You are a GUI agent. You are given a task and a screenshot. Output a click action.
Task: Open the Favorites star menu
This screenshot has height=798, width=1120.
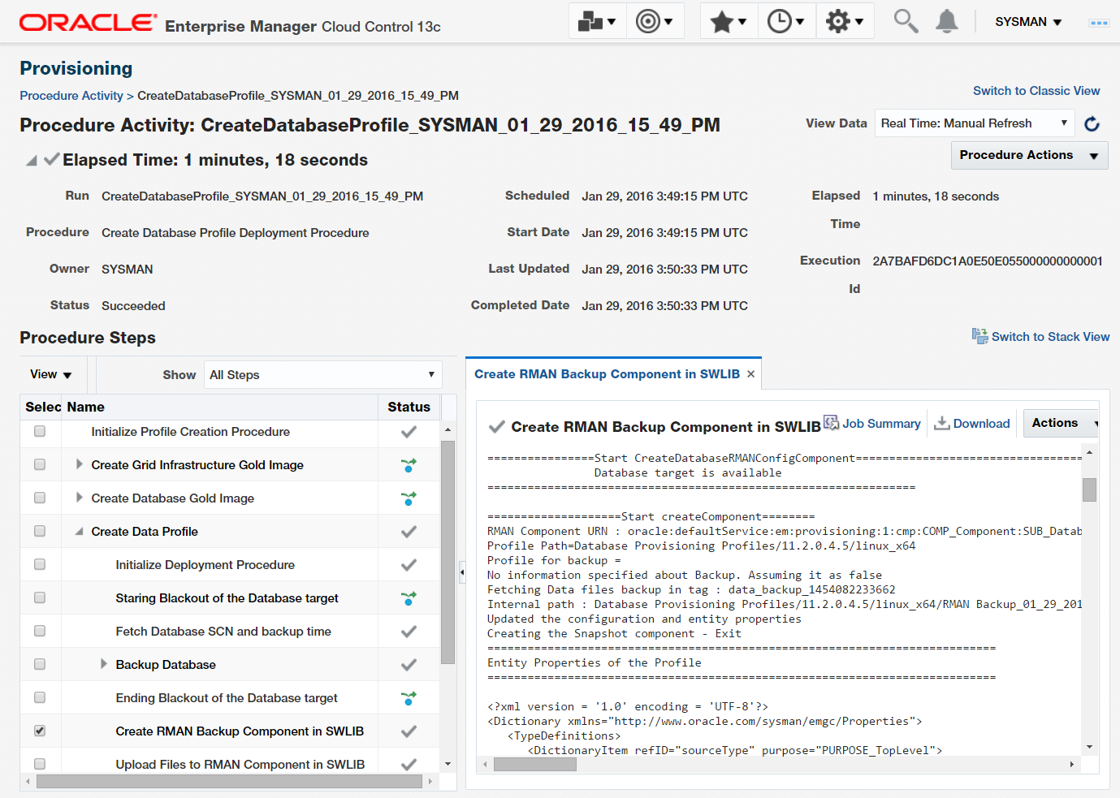[729, 21]
